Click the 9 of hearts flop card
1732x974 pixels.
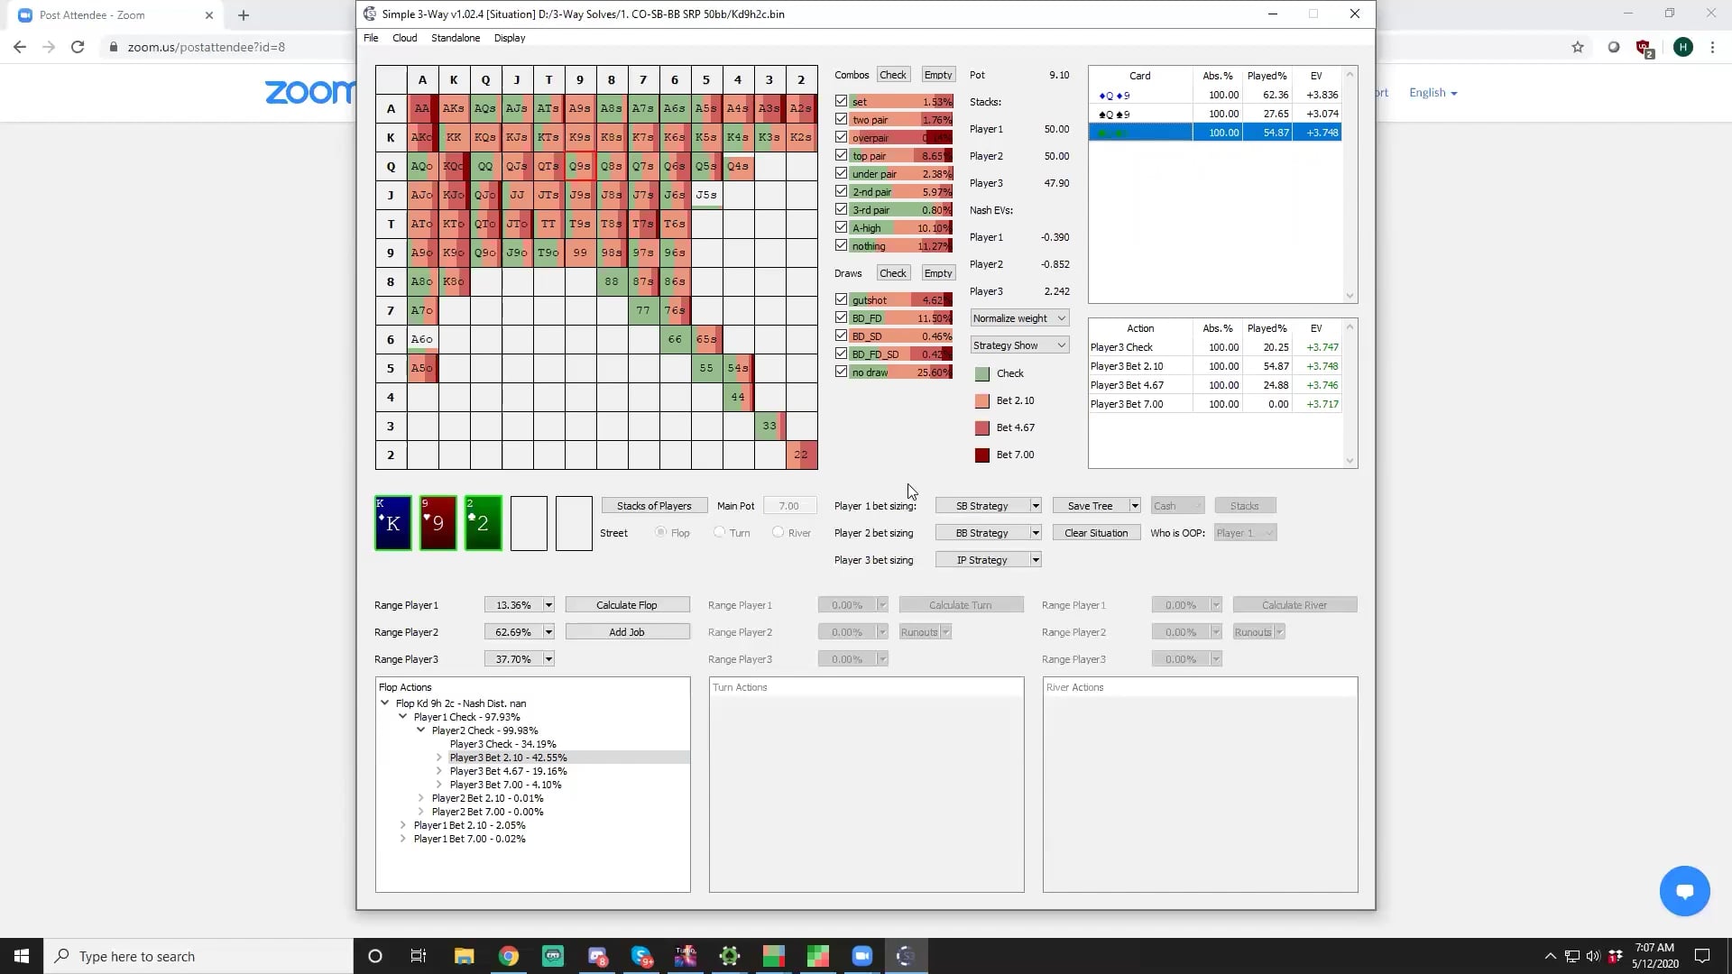click(x=438, y=523)
